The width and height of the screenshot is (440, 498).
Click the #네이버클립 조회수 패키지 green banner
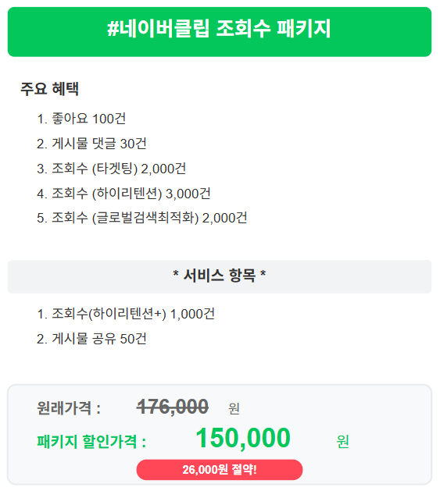tap(220, 32)
